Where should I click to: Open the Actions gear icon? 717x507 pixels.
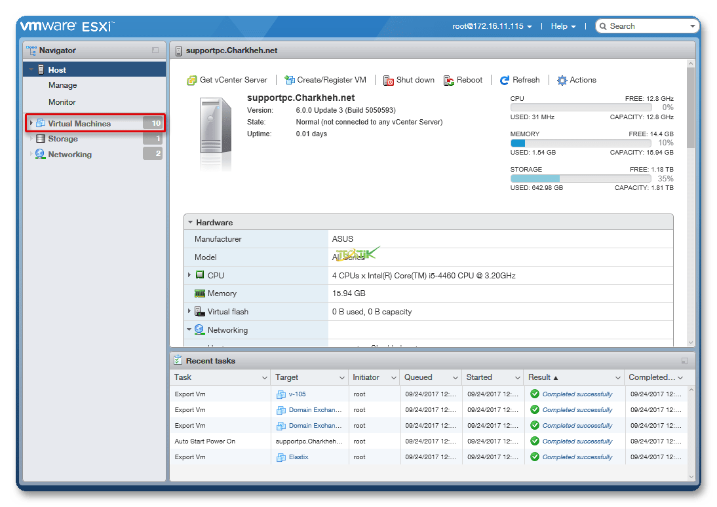[562, 81]
